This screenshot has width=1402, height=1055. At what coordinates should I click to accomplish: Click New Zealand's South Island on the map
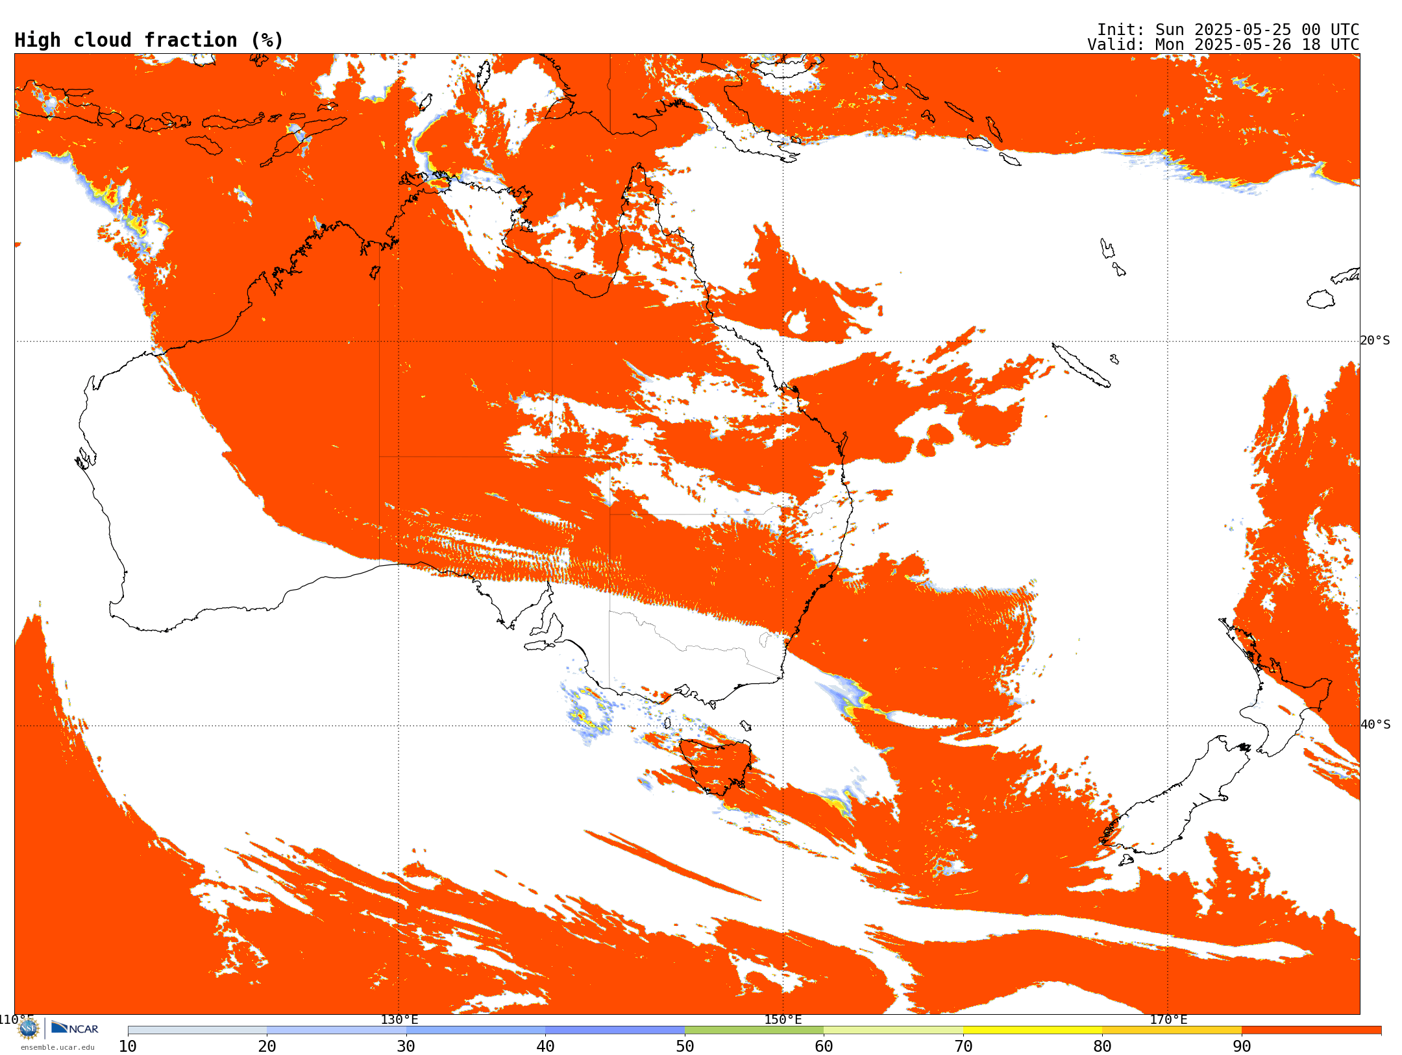pos(1175,800)
